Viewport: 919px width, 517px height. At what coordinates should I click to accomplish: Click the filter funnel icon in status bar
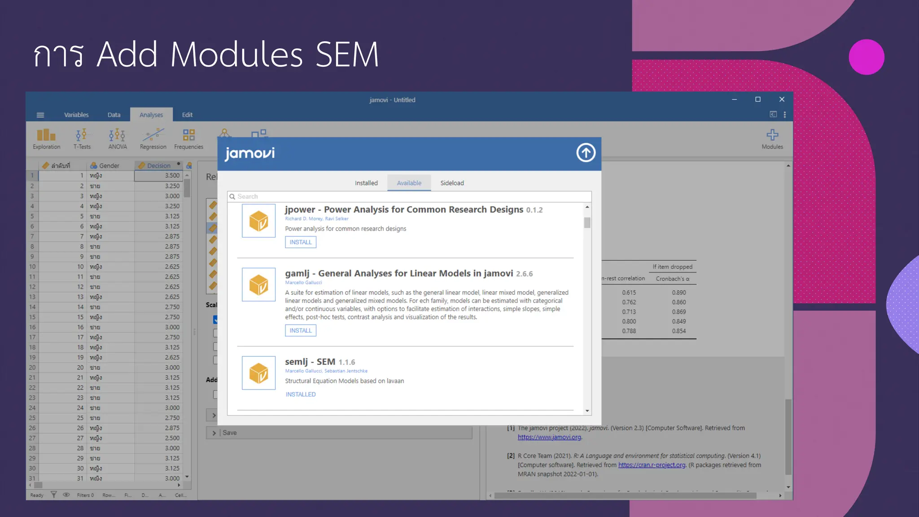coord(53,495)
